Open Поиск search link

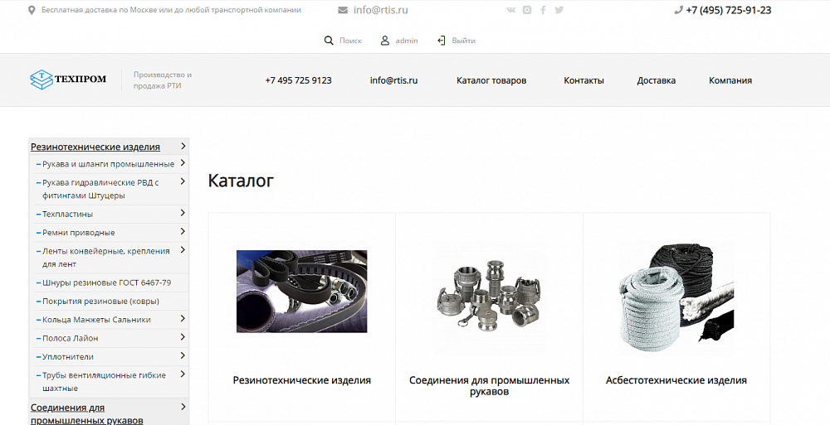coord(350,41)
